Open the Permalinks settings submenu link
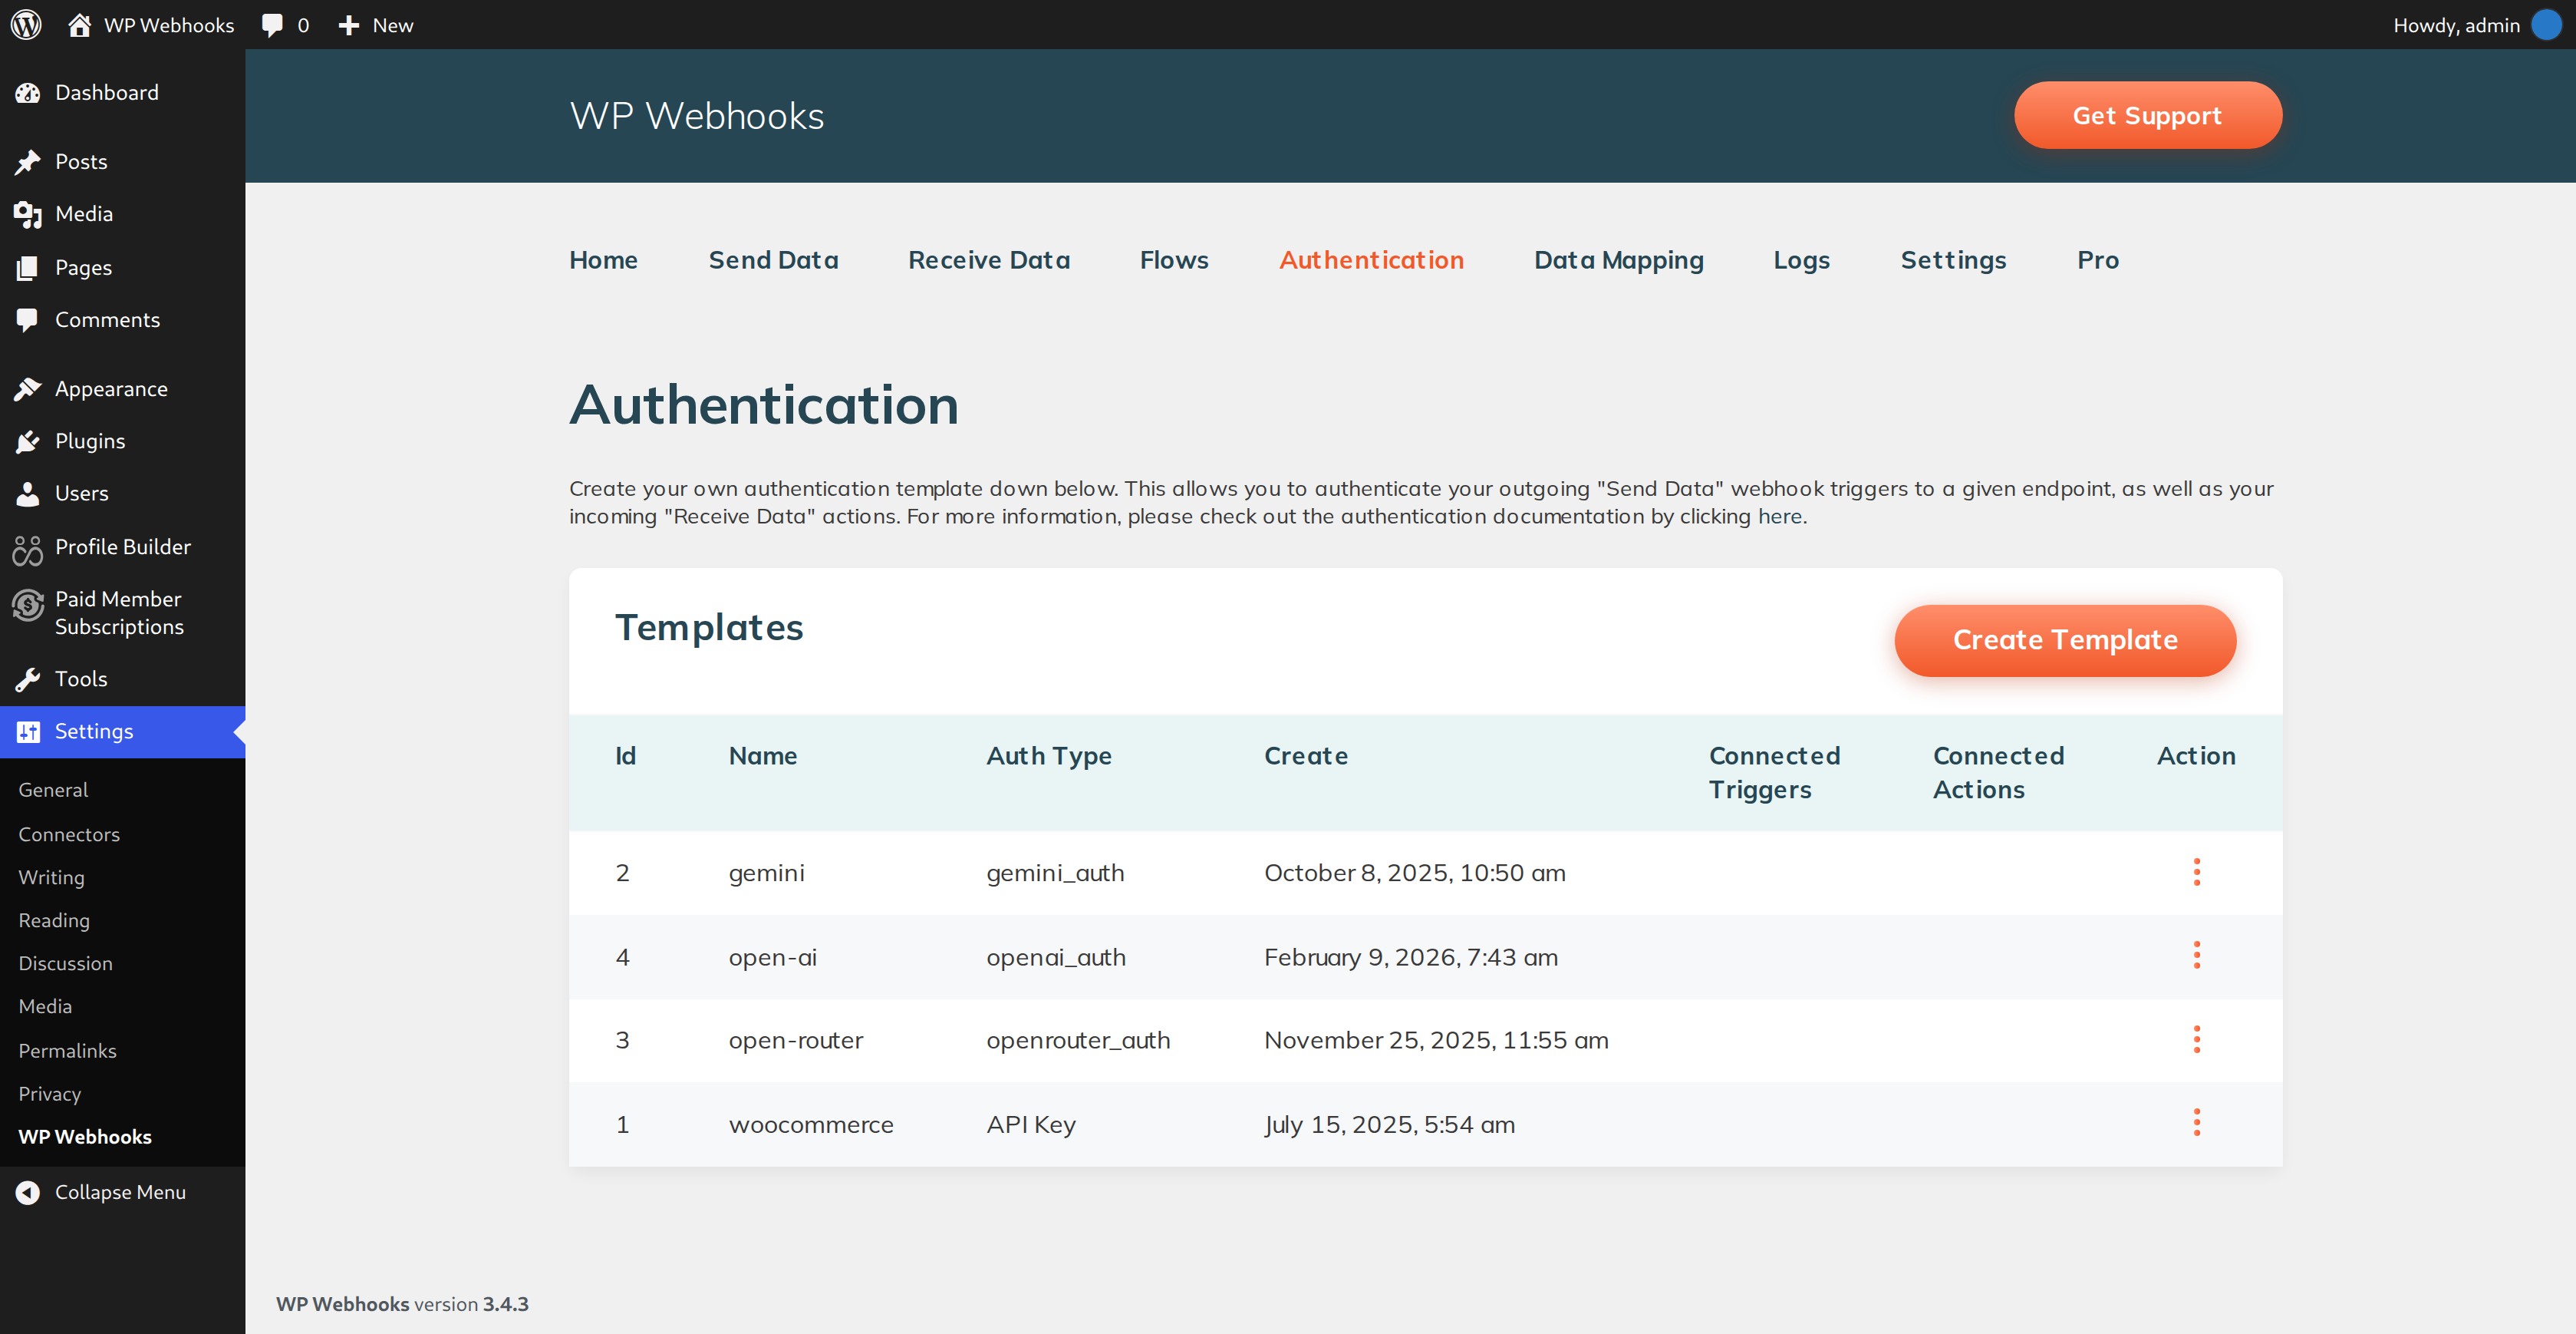The image size is (2576, 1334). tap(67, 1050)
